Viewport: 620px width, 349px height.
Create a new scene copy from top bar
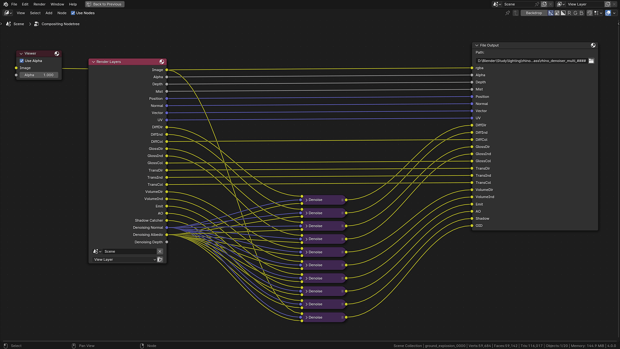544,4
